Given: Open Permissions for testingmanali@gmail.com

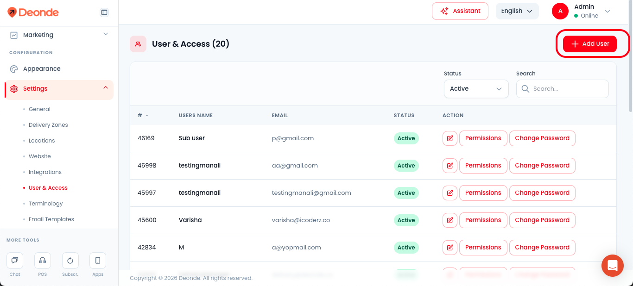Looking at the screenshot, I should point(483,193).
